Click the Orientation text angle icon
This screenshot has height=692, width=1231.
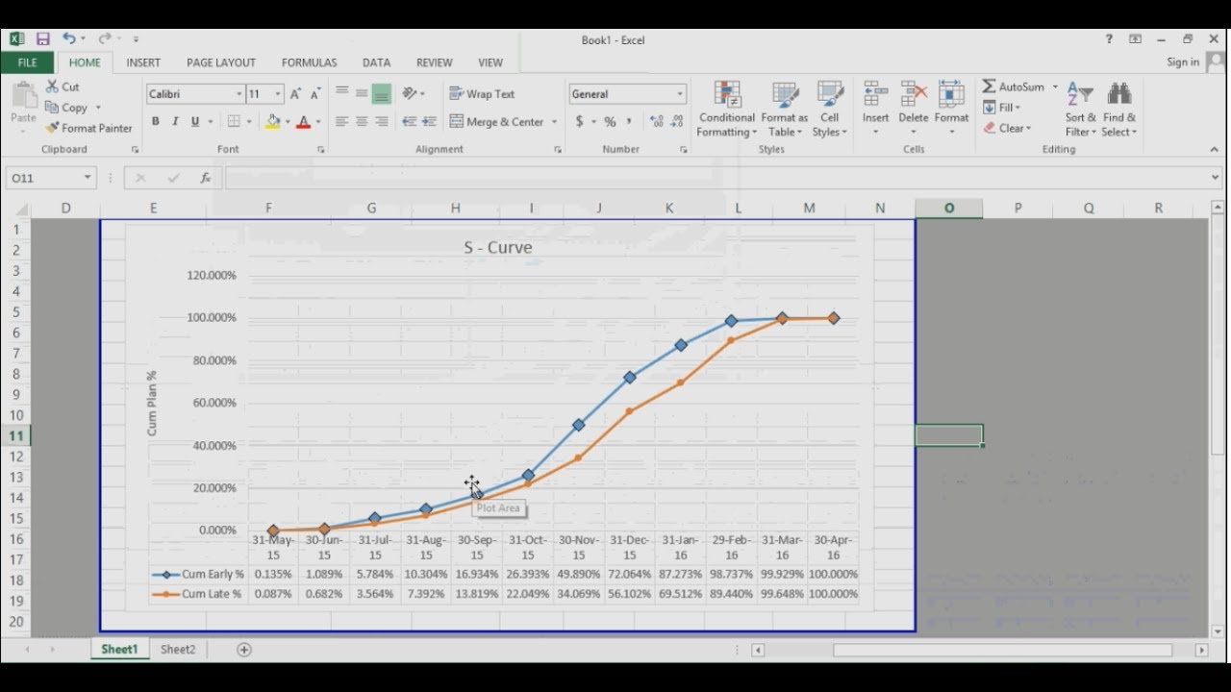pos(411,93)
